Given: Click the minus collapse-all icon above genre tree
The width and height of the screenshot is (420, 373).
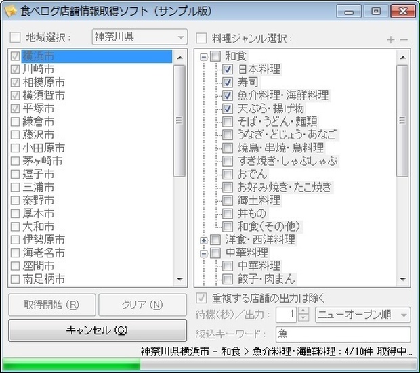Looking at the screenshot, I should click(x=404, y=40).
